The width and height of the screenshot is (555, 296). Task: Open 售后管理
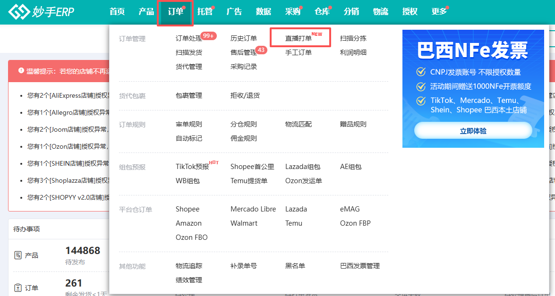(x=244, y=52)
